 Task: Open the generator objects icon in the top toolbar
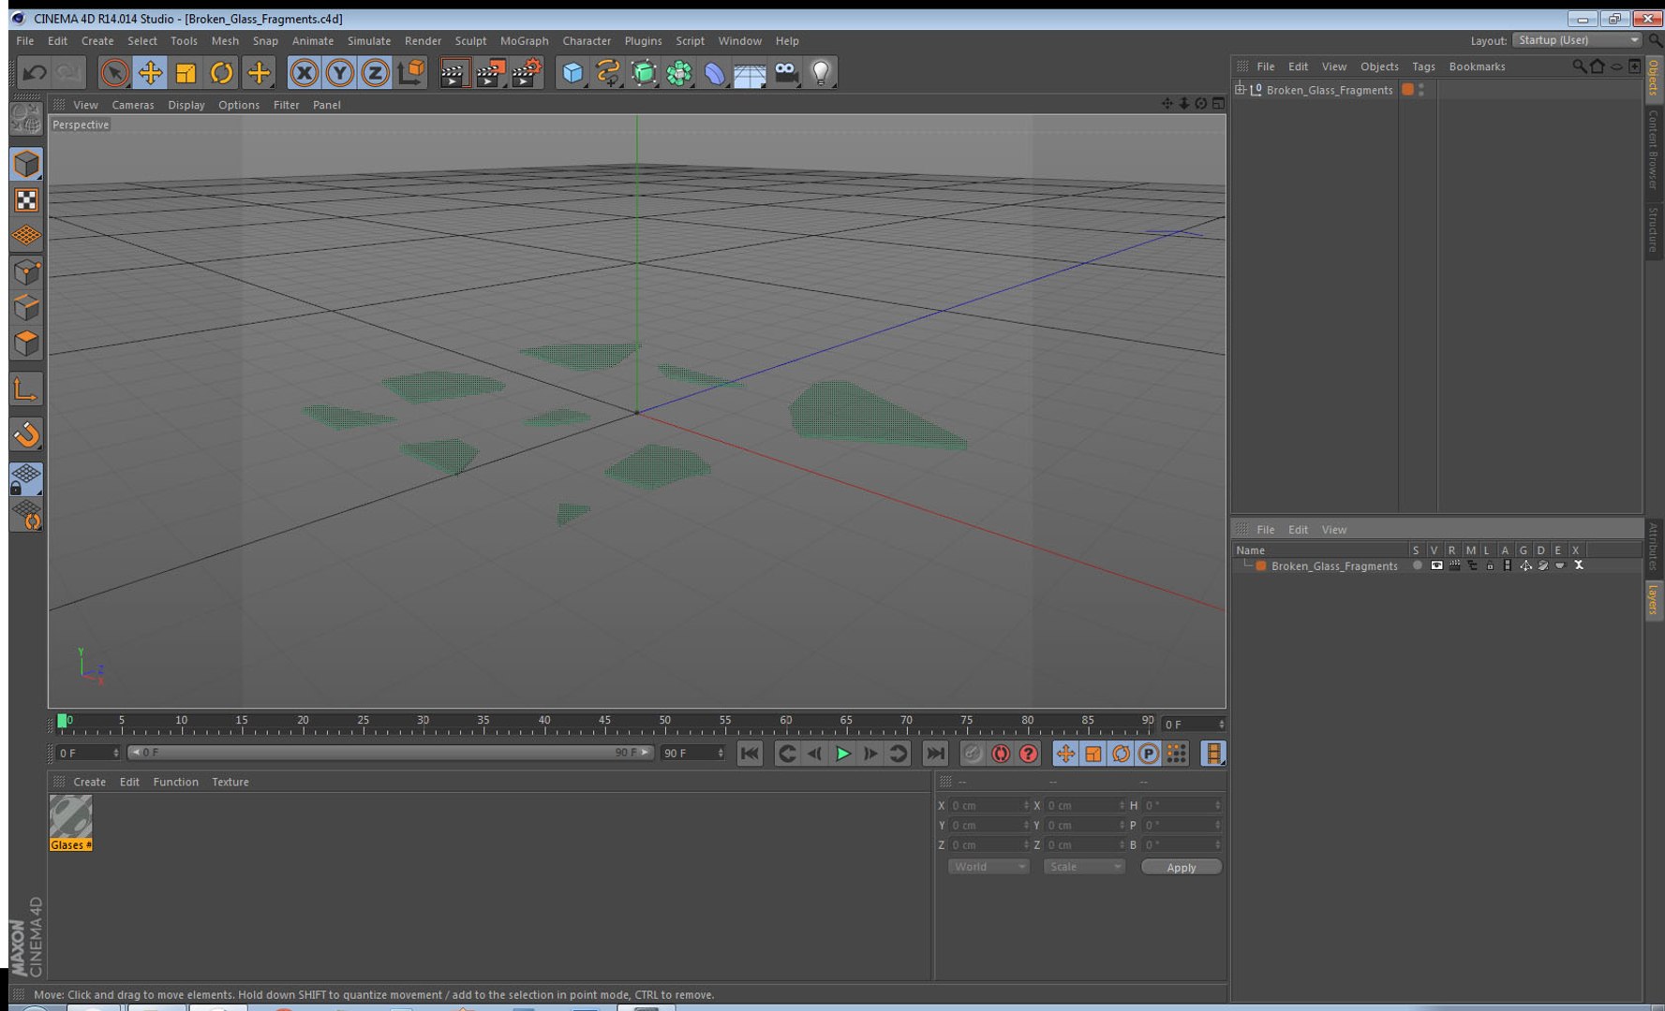pos(644,72)
